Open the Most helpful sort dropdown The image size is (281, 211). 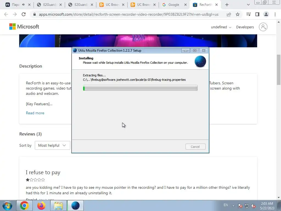pyautogui.click(x=52, y=145)
